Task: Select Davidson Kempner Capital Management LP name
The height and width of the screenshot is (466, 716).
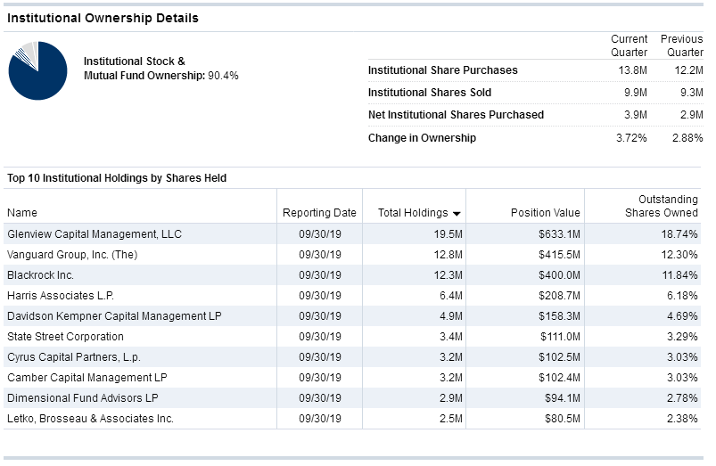Action: click(x=114, y=316)
